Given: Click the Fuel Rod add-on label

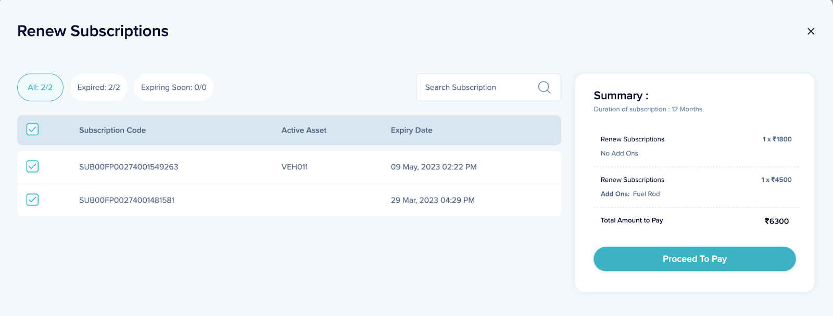Looking at the screenshot, I should 646,194.
